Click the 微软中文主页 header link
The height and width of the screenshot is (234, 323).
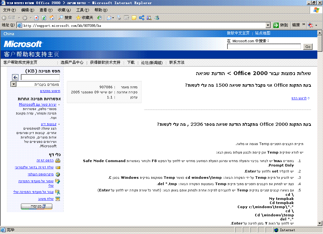coord(238,33)
